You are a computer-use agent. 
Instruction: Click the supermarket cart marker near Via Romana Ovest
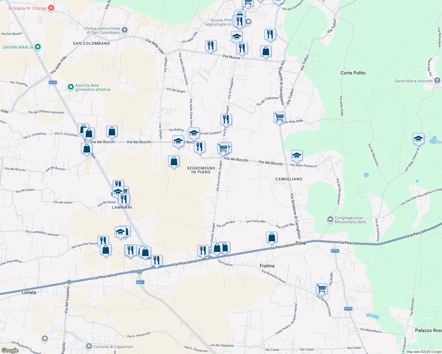[321, 289]
